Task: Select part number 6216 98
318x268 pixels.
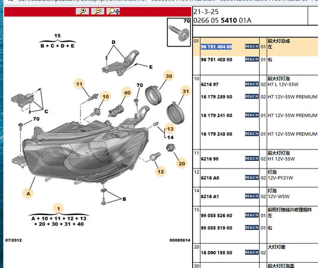Action: coord(209,159)
